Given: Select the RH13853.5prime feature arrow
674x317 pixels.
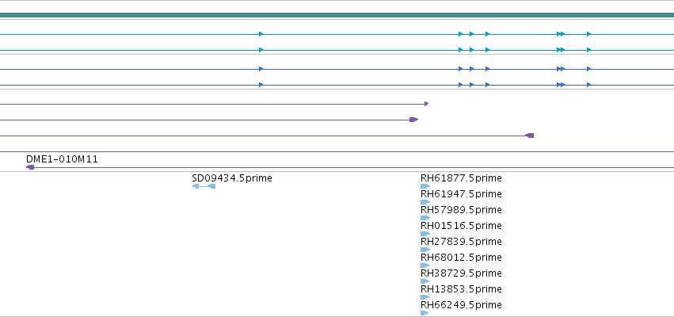Looking at the screenshot, I should pyautogui.click(x=425, y=297).
